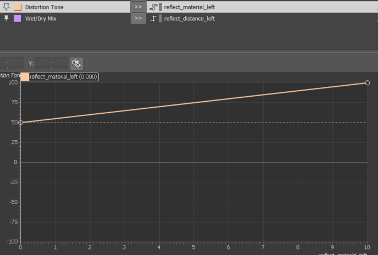Click the orange swatch in the curve legend

(25, 77)
